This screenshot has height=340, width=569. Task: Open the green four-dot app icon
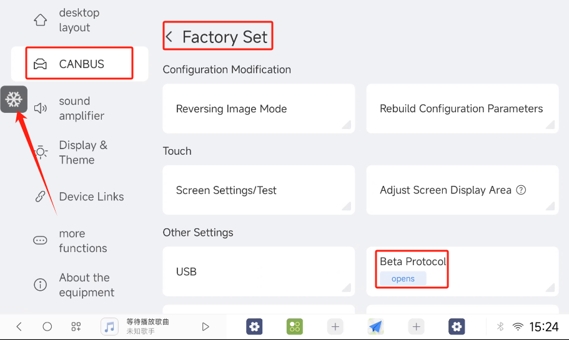[295, 327]
